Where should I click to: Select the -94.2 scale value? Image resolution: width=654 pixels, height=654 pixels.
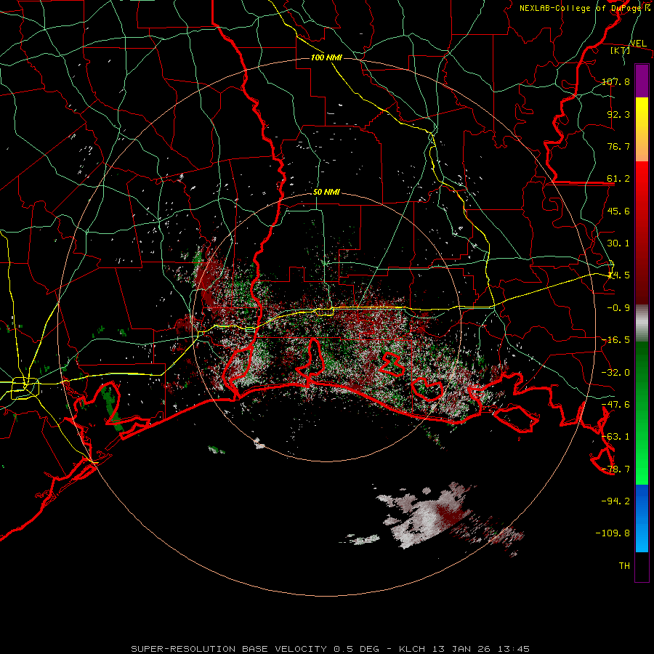[x=615, y=501]
